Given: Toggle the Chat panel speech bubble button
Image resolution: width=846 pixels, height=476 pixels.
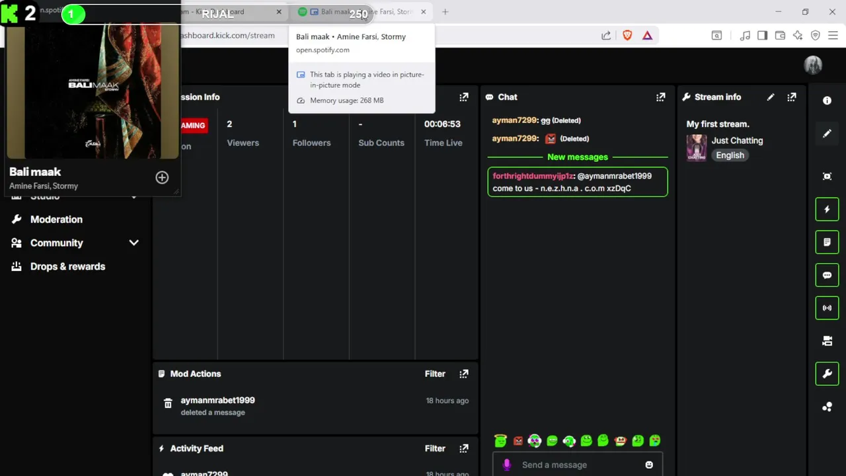Looking at the screenshot, I should coord(827,275).
